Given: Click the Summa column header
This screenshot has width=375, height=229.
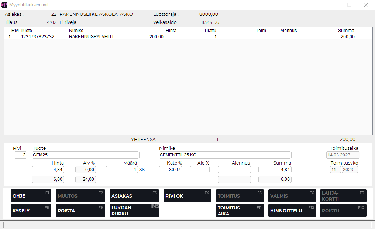Looking at the screenshot, I should tap(346, 31).
